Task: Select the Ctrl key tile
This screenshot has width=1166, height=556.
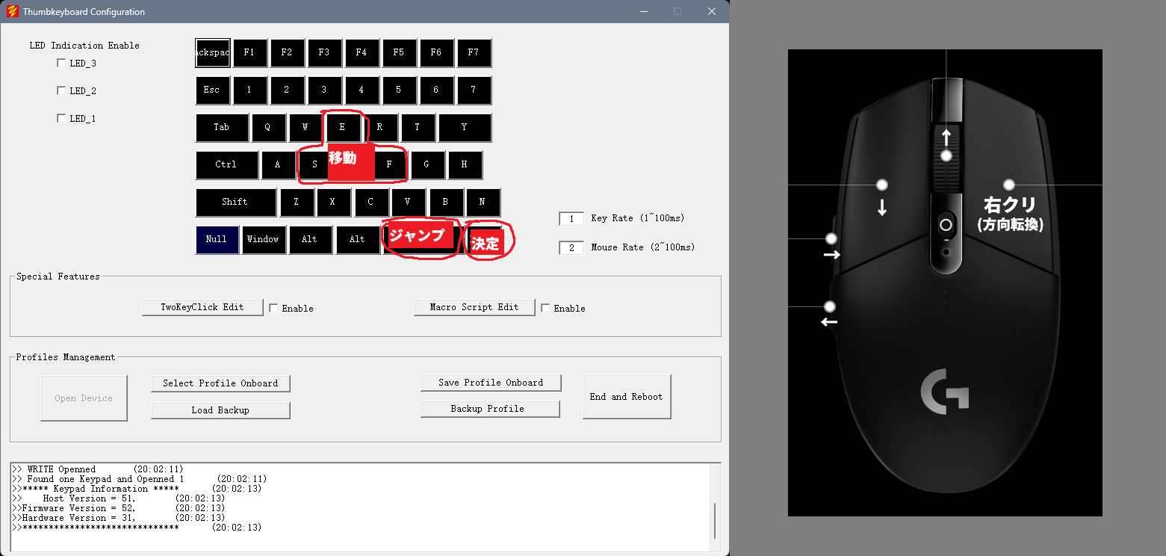Action: tap(226, 165)
